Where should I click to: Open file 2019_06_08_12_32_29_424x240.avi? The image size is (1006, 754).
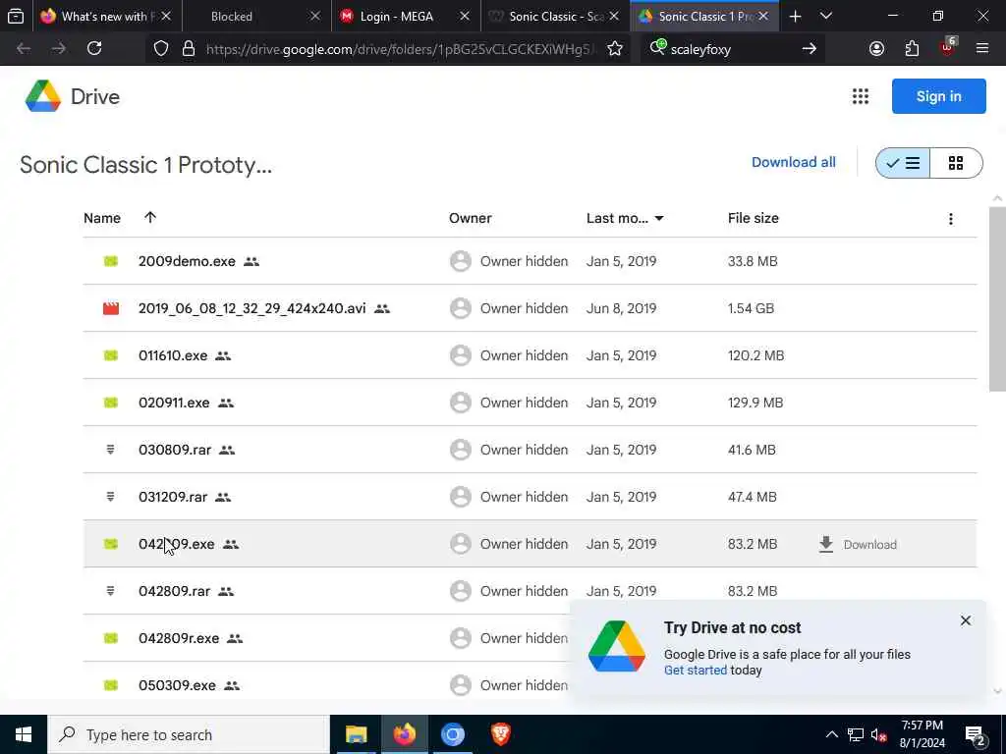tap(252, 308)
